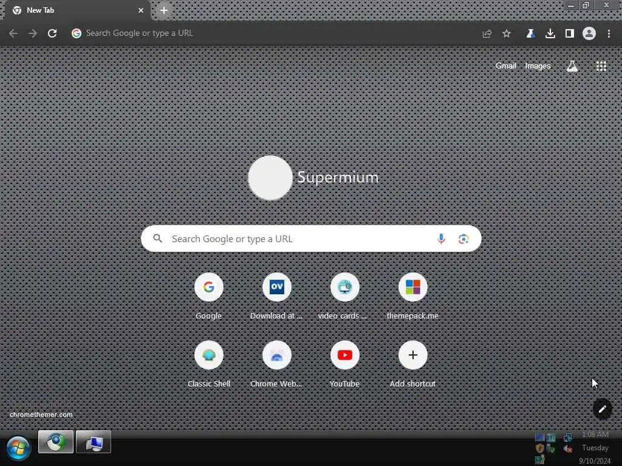This screenshot has height=466, width=622.
Task: Open the Google shortcut tile
Action: tap(209, 296)
